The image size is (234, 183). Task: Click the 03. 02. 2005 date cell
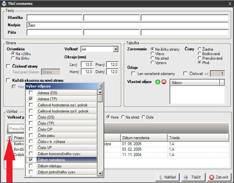coord(144,149)
